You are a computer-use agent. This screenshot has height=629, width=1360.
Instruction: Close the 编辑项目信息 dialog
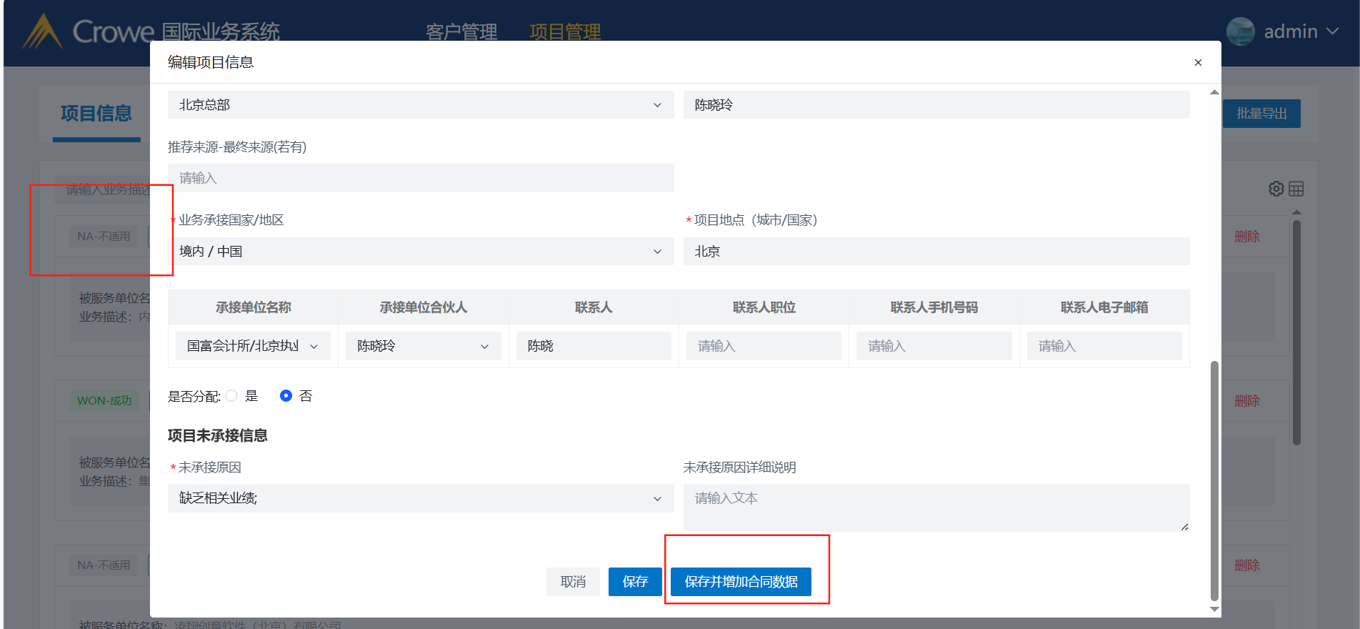coord(1198,63)
